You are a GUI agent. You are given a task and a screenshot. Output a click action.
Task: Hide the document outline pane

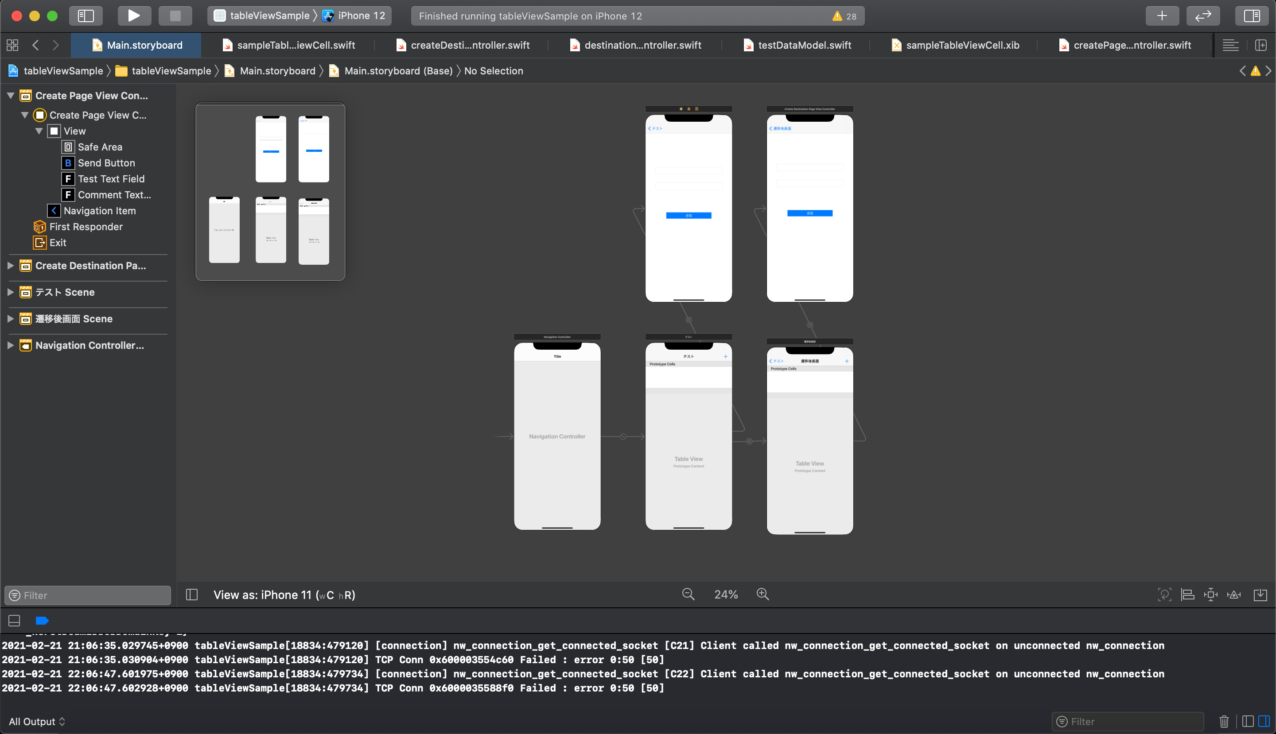pos(192,595)
